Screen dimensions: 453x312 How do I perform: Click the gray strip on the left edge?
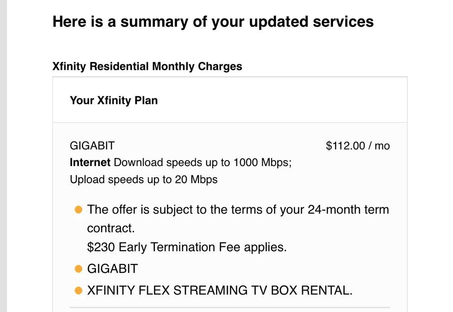(x=3, y=156)
